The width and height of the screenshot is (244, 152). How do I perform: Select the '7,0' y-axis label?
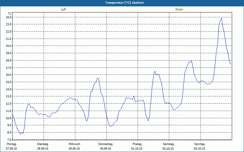click(x=9, y=140)
